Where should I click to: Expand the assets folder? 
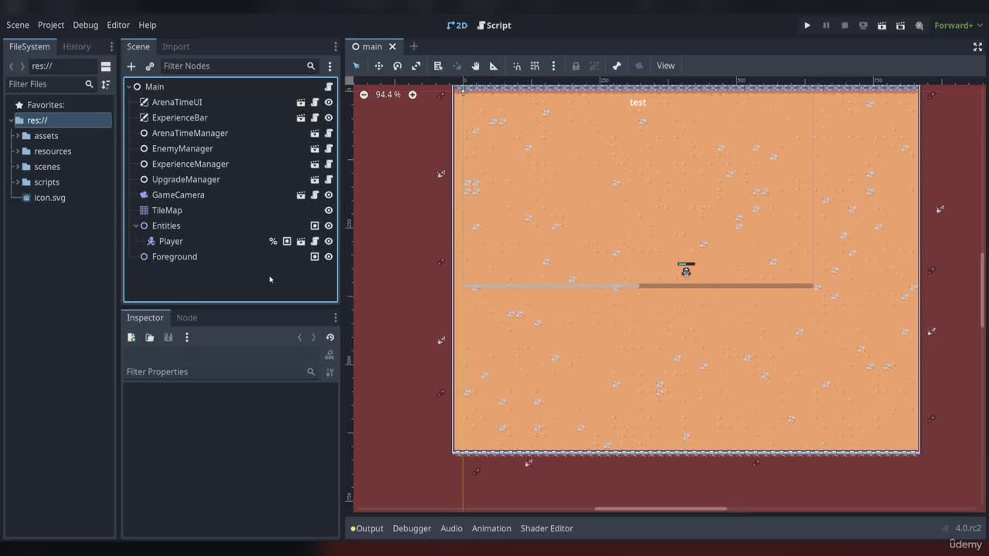click(x=17, y=136)
